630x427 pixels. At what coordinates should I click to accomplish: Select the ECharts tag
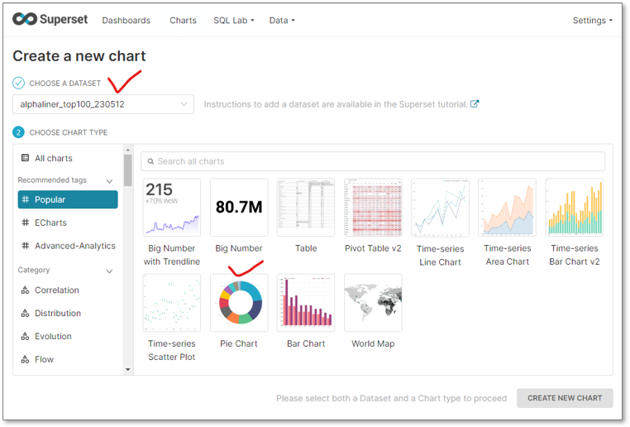(x=68, y=223)
